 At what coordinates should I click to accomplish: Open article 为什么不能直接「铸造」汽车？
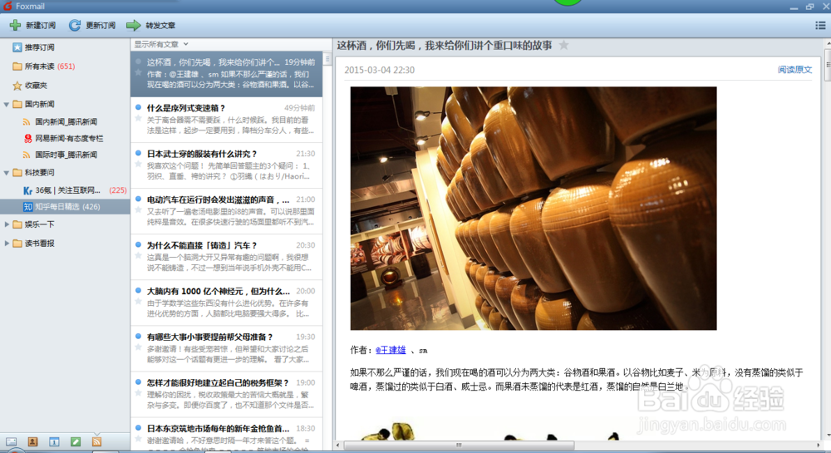click(226, 257)
